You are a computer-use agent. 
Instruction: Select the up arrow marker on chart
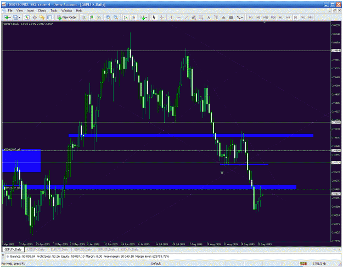click(222, 173)
